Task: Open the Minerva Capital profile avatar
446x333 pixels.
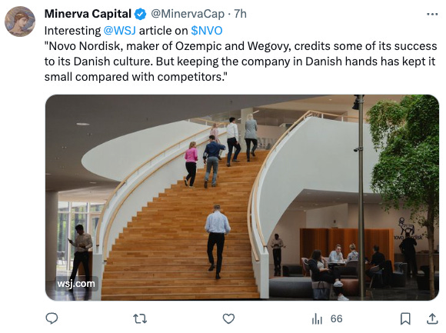Action: tap(20, 22)
